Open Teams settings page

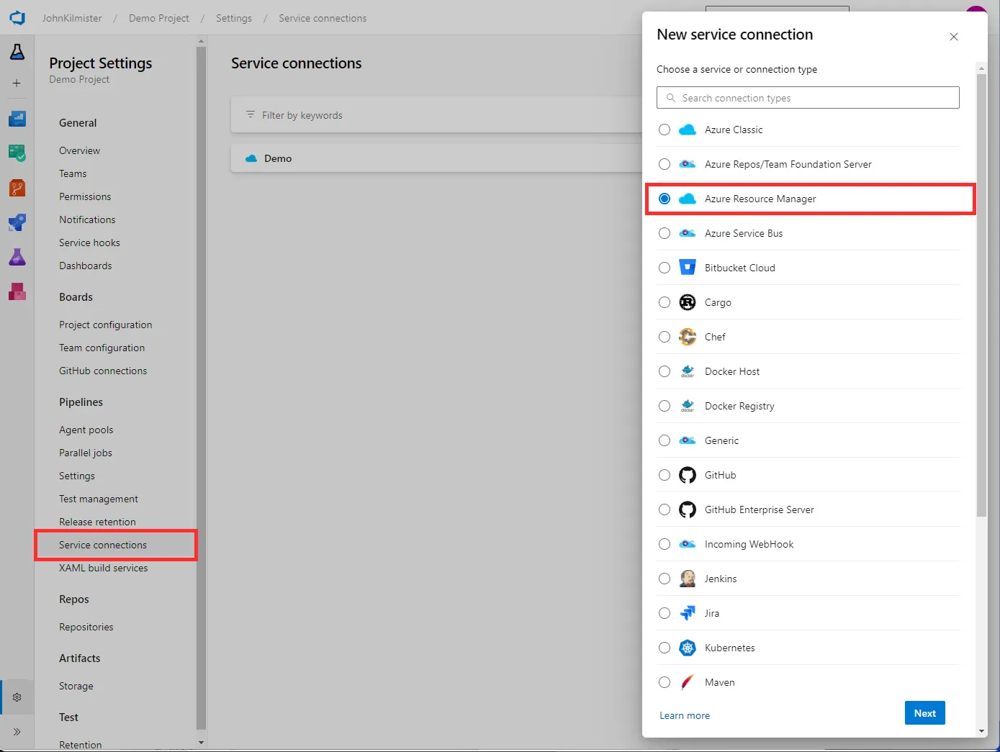pos(73,173)
